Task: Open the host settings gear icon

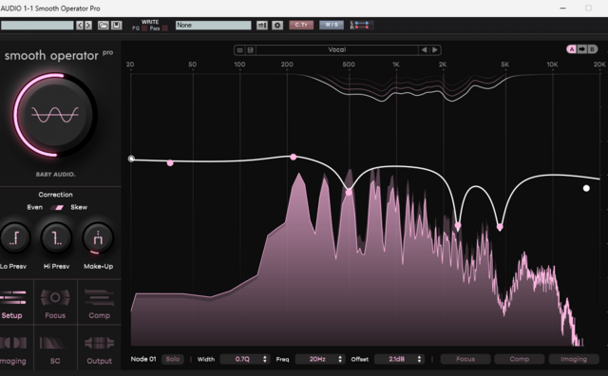Action: (276, 26)
